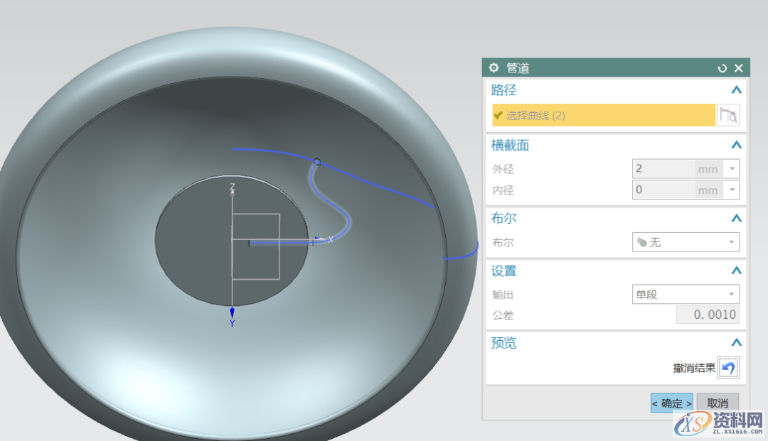Click the 公差 tolerance value field
768x441 pixels.
point(708,314)
